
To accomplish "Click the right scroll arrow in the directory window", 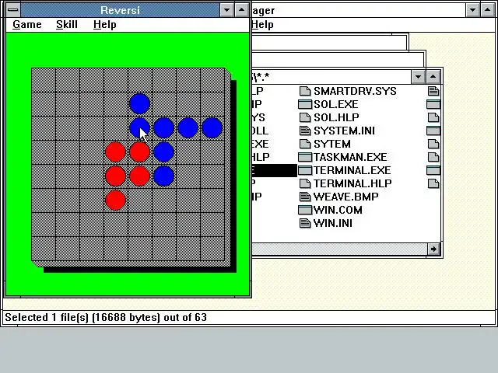I will coord(433,249).
